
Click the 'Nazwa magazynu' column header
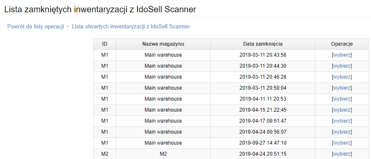[163, 44]
